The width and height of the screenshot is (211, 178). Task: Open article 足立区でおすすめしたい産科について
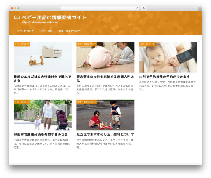click(105, 135)
